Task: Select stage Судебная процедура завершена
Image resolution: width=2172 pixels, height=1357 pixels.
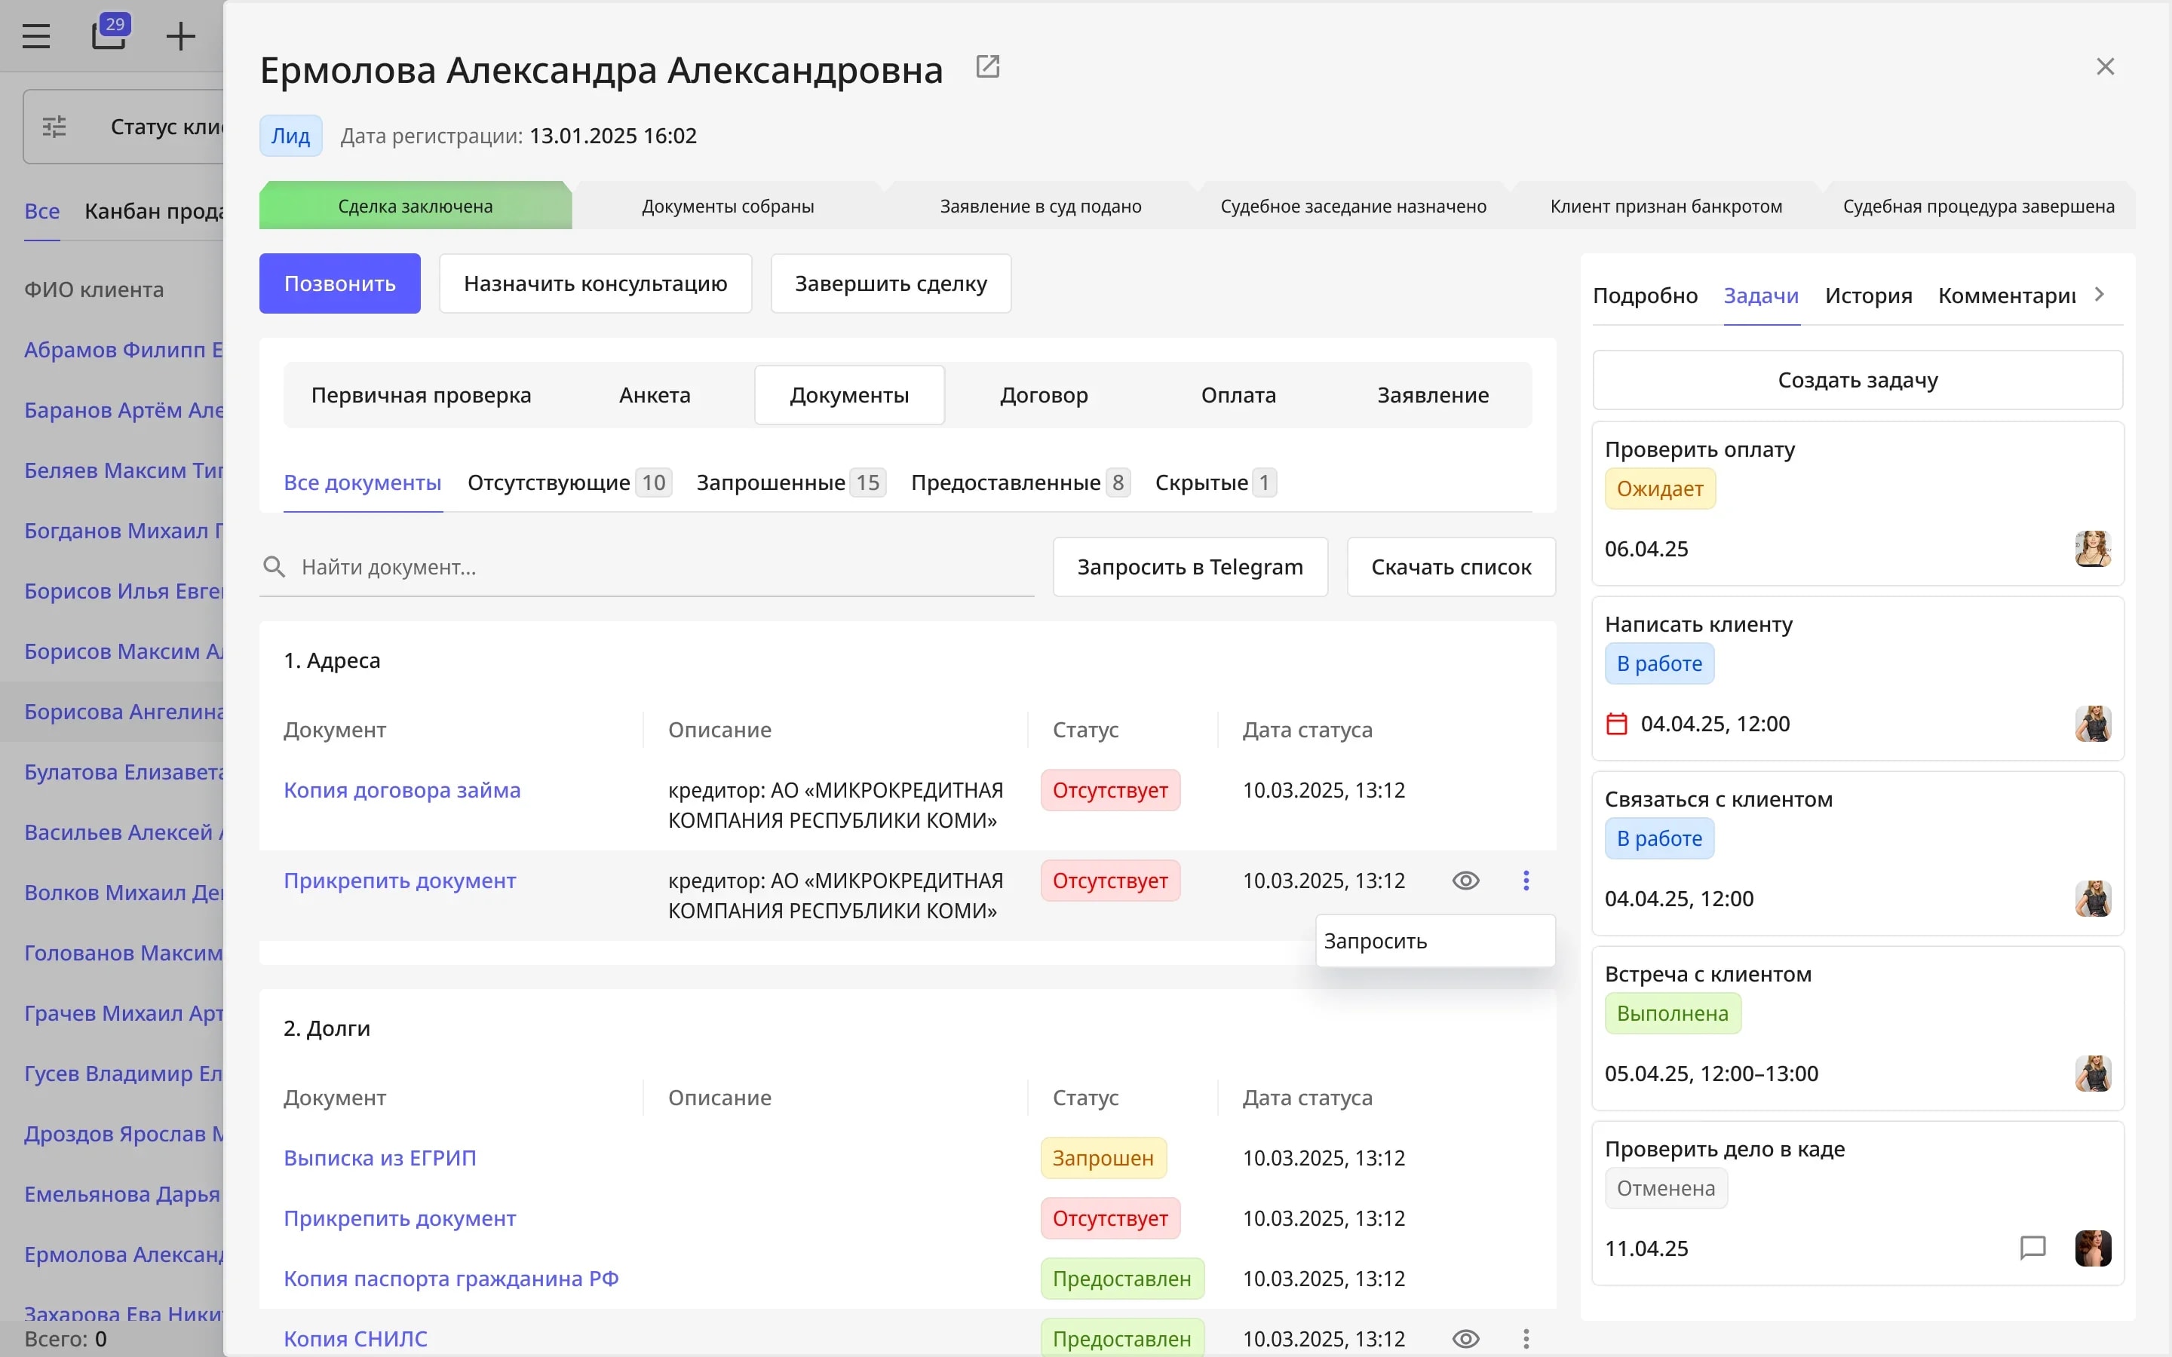Action: coord(1978,206)
